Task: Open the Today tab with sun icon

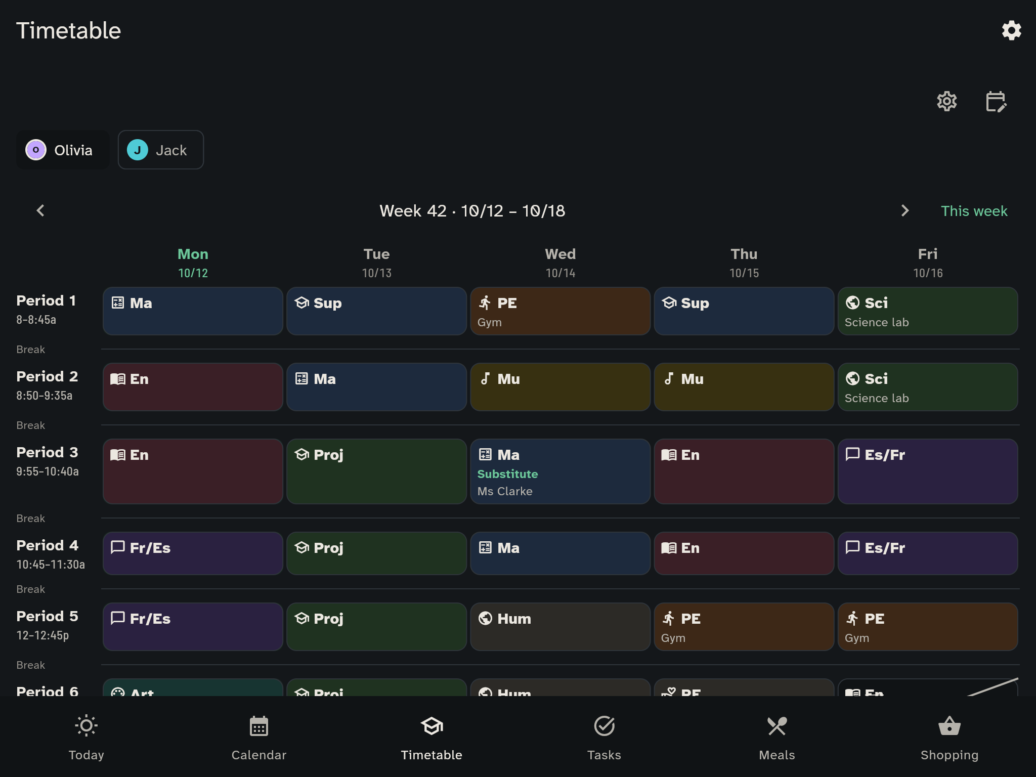Action: pos(86,737)
